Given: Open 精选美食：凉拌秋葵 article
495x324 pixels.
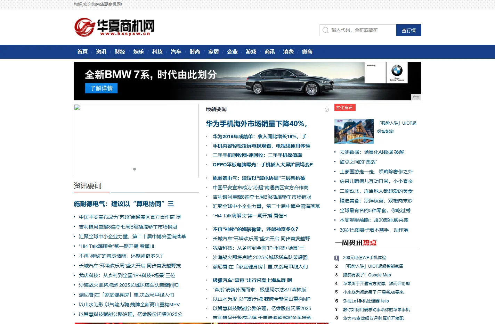Looking at the screenshot, I should [376, 201].
